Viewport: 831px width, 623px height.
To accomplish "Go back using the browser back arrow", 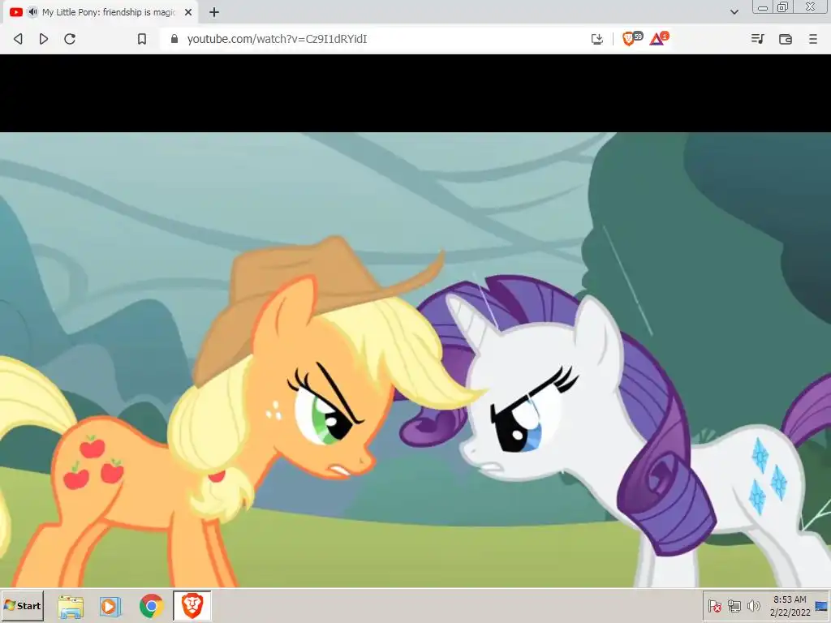I will point(18,39).
